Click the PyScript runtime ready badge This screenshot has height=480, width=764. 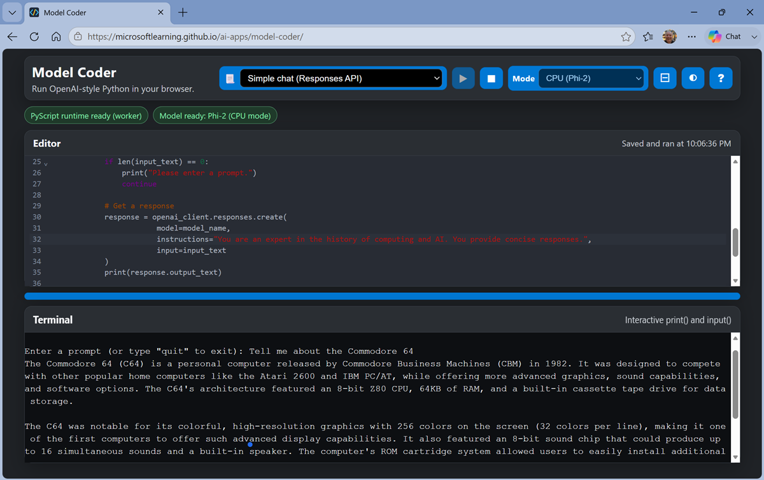tap(87, 116)
